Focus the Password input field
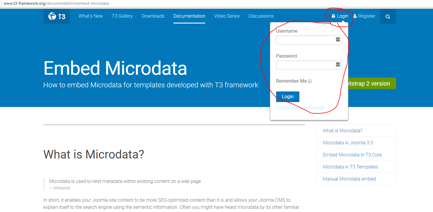Viewport: 433px width, 212px height. pyautogui.click(x=309, y=65)
